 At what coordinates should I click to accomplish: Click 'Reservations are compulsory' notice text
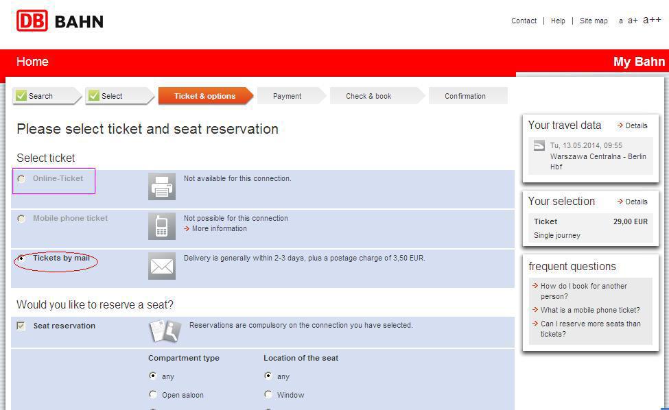(x=301, y=325)
